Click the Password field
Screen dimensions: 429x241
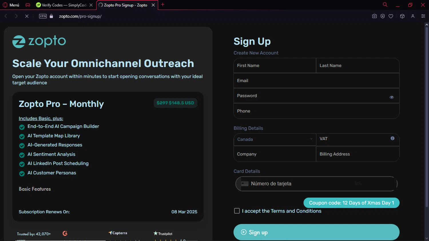point(316,96)
